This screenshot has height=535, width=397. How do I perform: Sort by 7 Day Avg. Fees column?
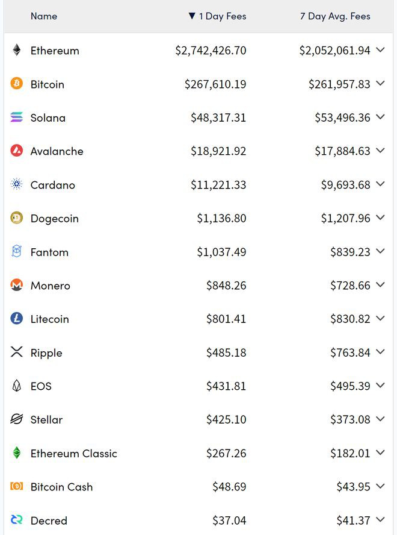tap(335, 16)
